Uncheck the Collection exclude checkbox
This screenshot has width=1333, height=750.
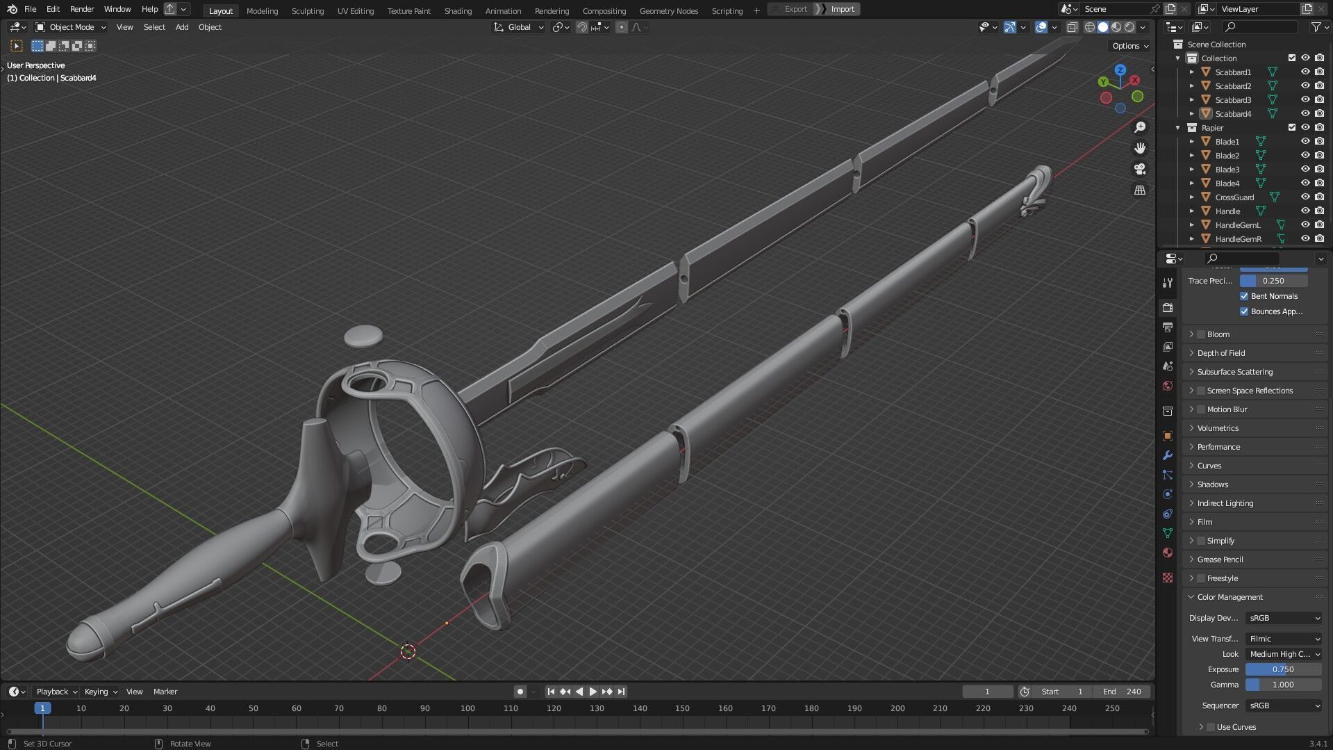[1292, 58]
